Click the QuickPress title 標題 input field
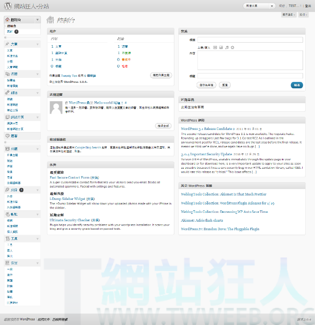Screen dimensions: 315x325 (250, 40)
